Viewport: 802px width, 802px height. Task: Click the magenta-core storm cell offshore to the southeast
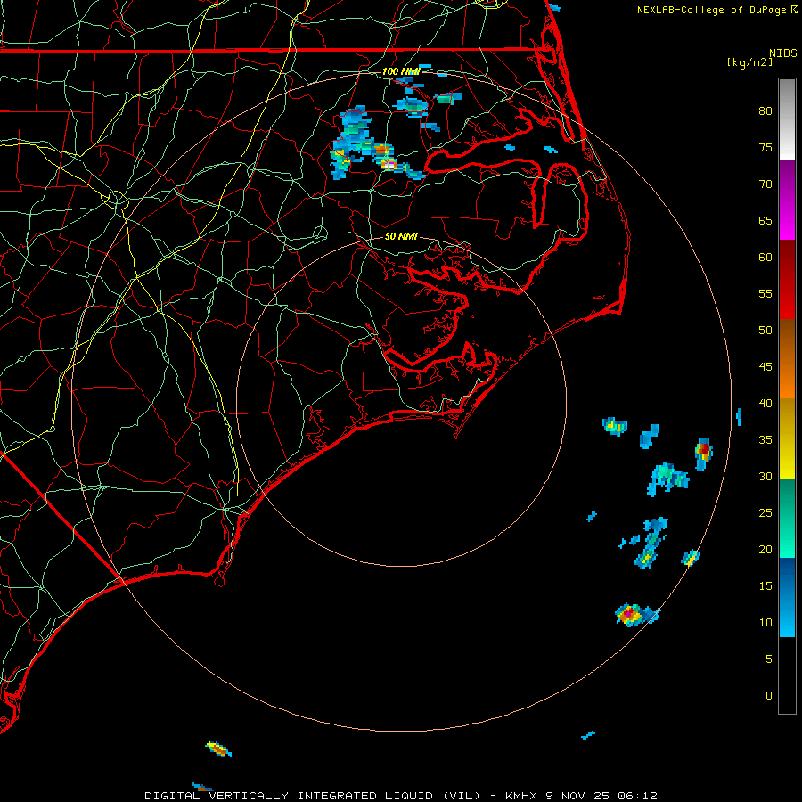(637, 614)
